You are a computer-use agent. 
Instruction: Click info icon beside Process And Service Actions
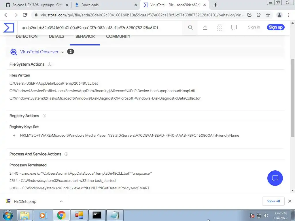tap(66, 154)
